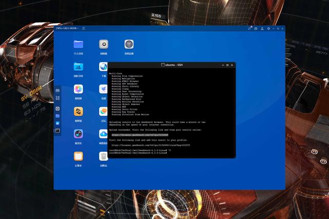The width and height of the screenshot is (329, 219).
Task: Click the 'Running Structure from Motion' line
Action: pyautogui.click(x=130, y=114)
